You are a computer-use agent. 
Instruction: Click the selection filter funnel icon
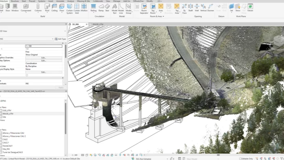282,159
